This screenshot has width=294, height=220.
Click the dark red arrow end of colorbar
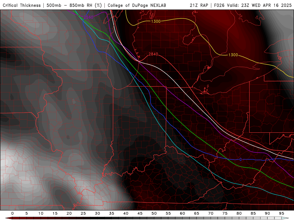pos(8,218)
